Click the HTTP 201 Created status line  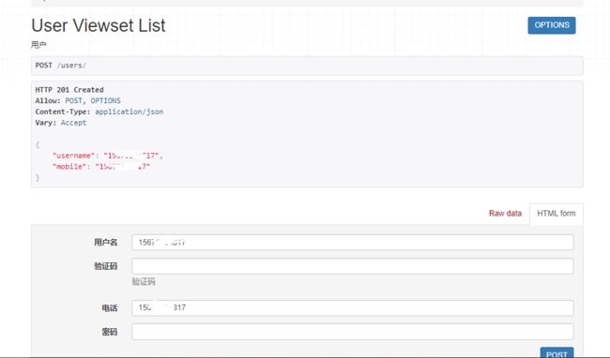point(69,90)
